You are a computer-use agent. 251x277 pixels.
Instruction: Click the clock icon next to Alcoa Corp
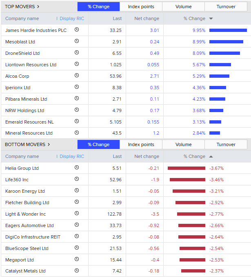[x=77, y=76]
